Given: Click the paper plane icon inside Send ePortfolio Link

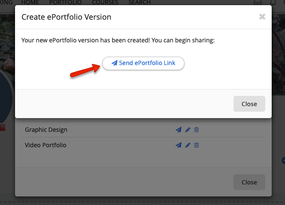Looking at the screenshot, I should (114, 63).
